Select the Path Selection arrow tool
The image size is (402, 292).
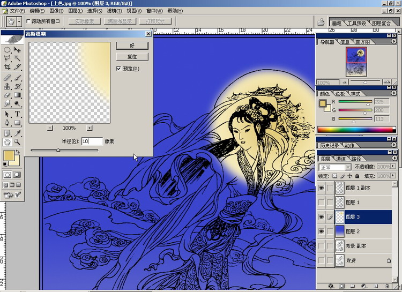[7, 114]
